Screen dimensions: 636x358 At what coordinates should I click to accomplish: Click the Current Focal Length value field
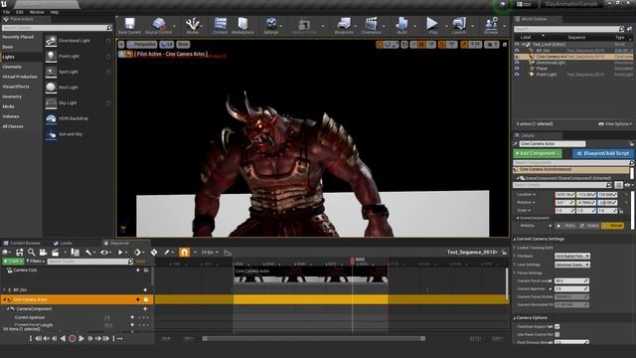[571, 280]
